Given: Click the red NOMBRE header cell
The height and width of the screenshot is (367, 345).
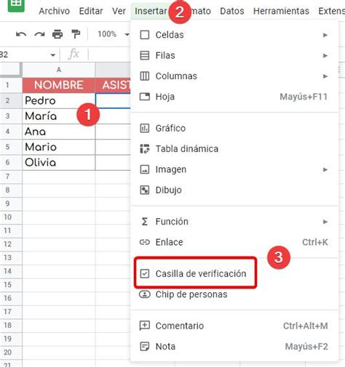Looking at the screenshot, I should pos(59,85).
